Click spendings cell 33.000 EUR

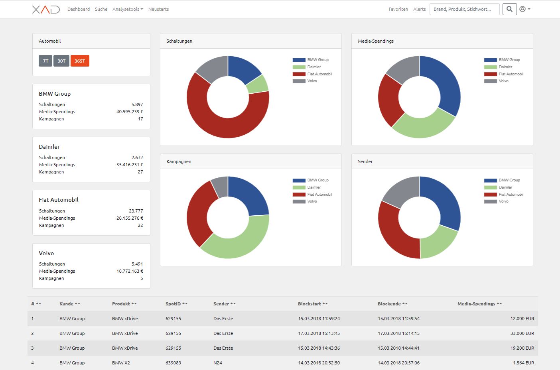pos(522,333)
